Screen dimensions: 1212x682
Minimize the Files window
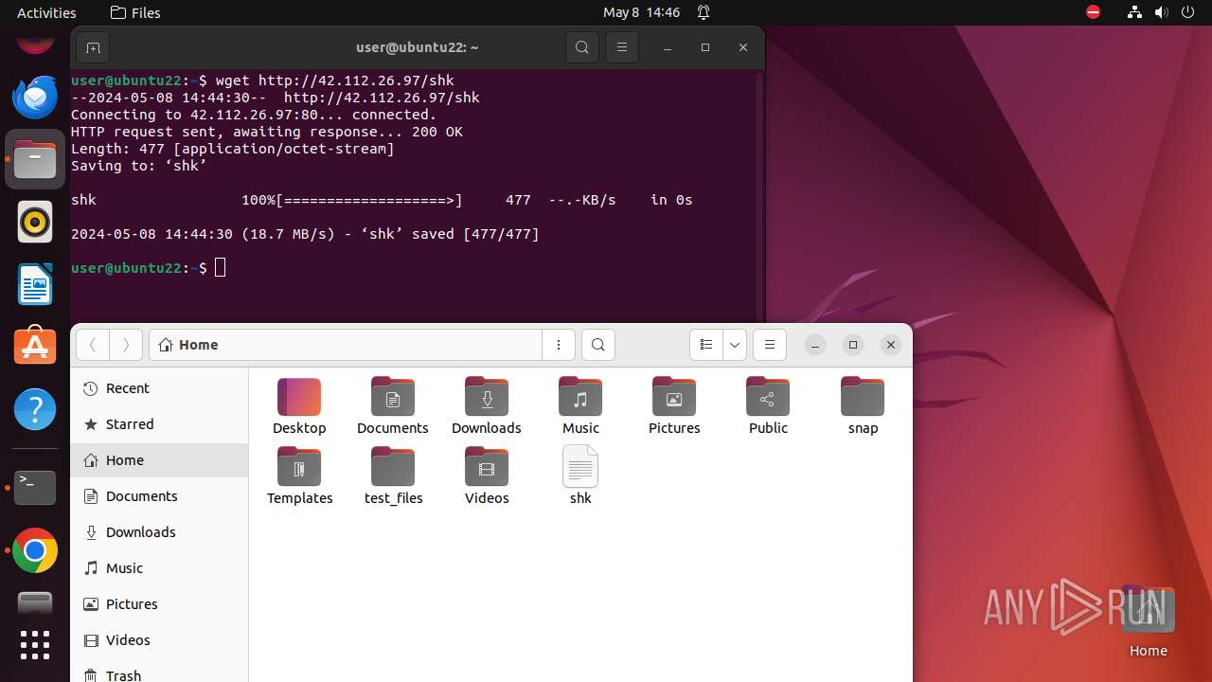815,345
